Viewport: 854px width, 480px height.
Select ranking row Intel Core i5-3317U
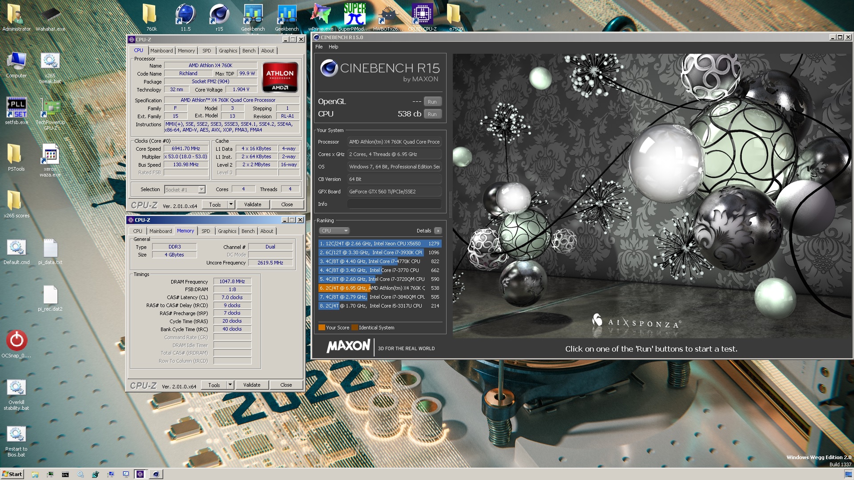pos(380,306)
